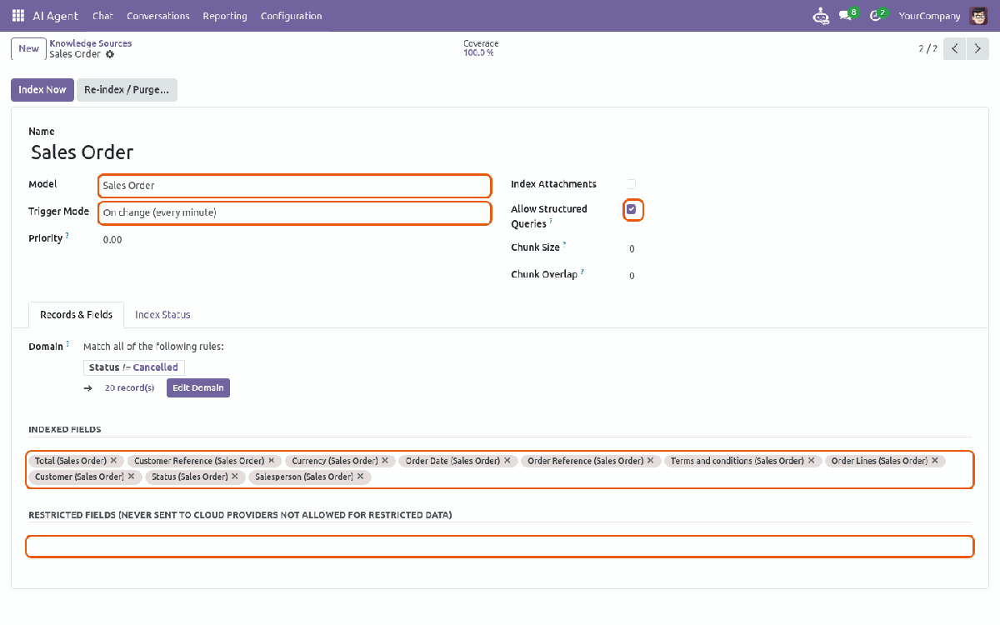Open the Configuration menu
This screenshot has height=625, width=1000.
pyautogui.click(x=291, y=16)
